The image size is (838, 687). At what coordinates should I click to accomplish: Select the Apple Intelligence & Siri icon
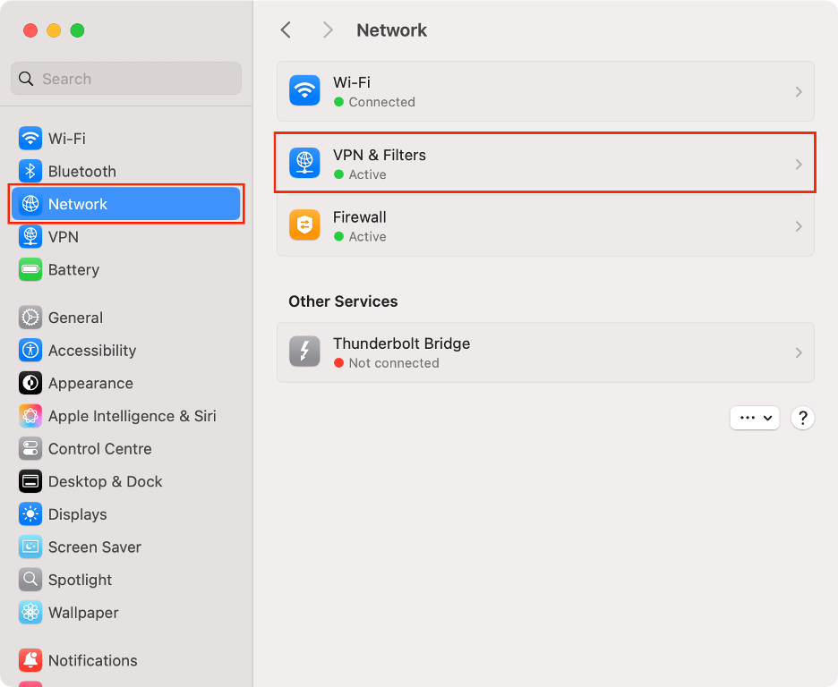pos(30,415)
